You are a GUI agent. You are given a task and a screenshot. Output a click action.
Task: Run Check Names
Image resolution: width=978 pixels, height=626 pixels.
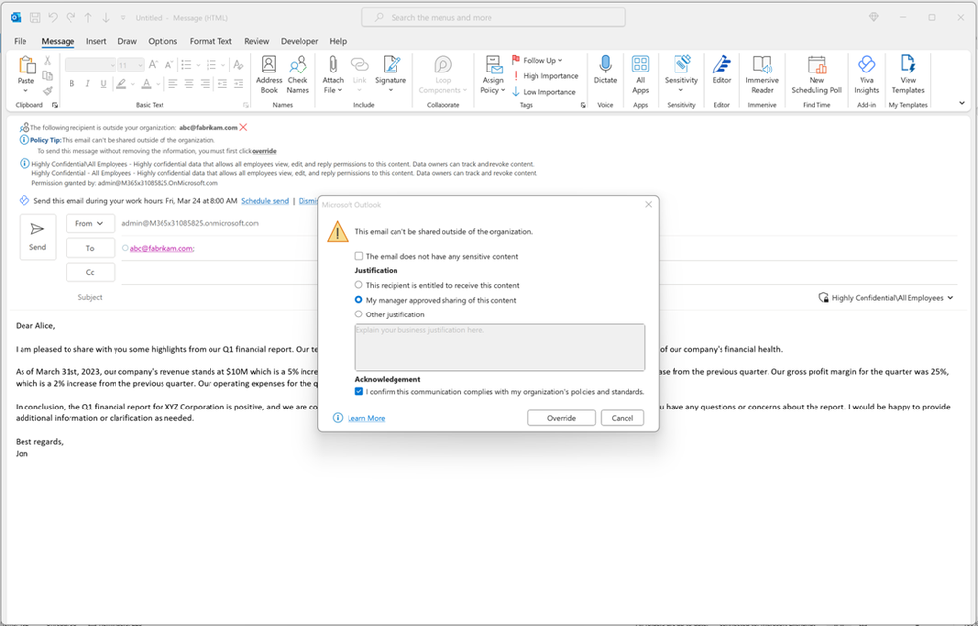point(299,74)
